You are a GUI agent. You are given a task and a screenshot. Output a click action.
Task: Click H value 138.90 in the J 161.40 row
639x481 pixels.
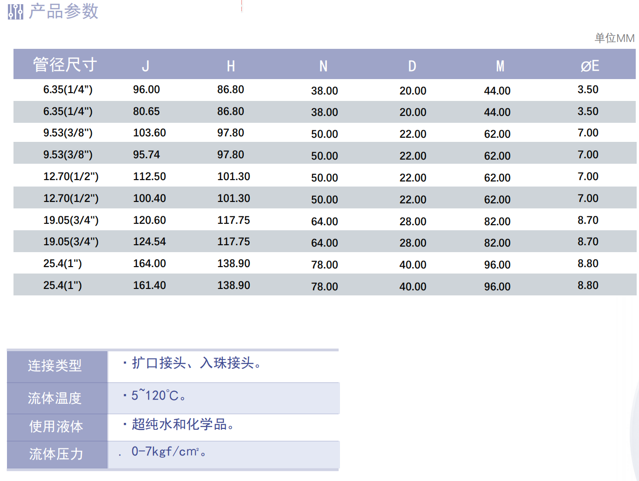point(233,285)
